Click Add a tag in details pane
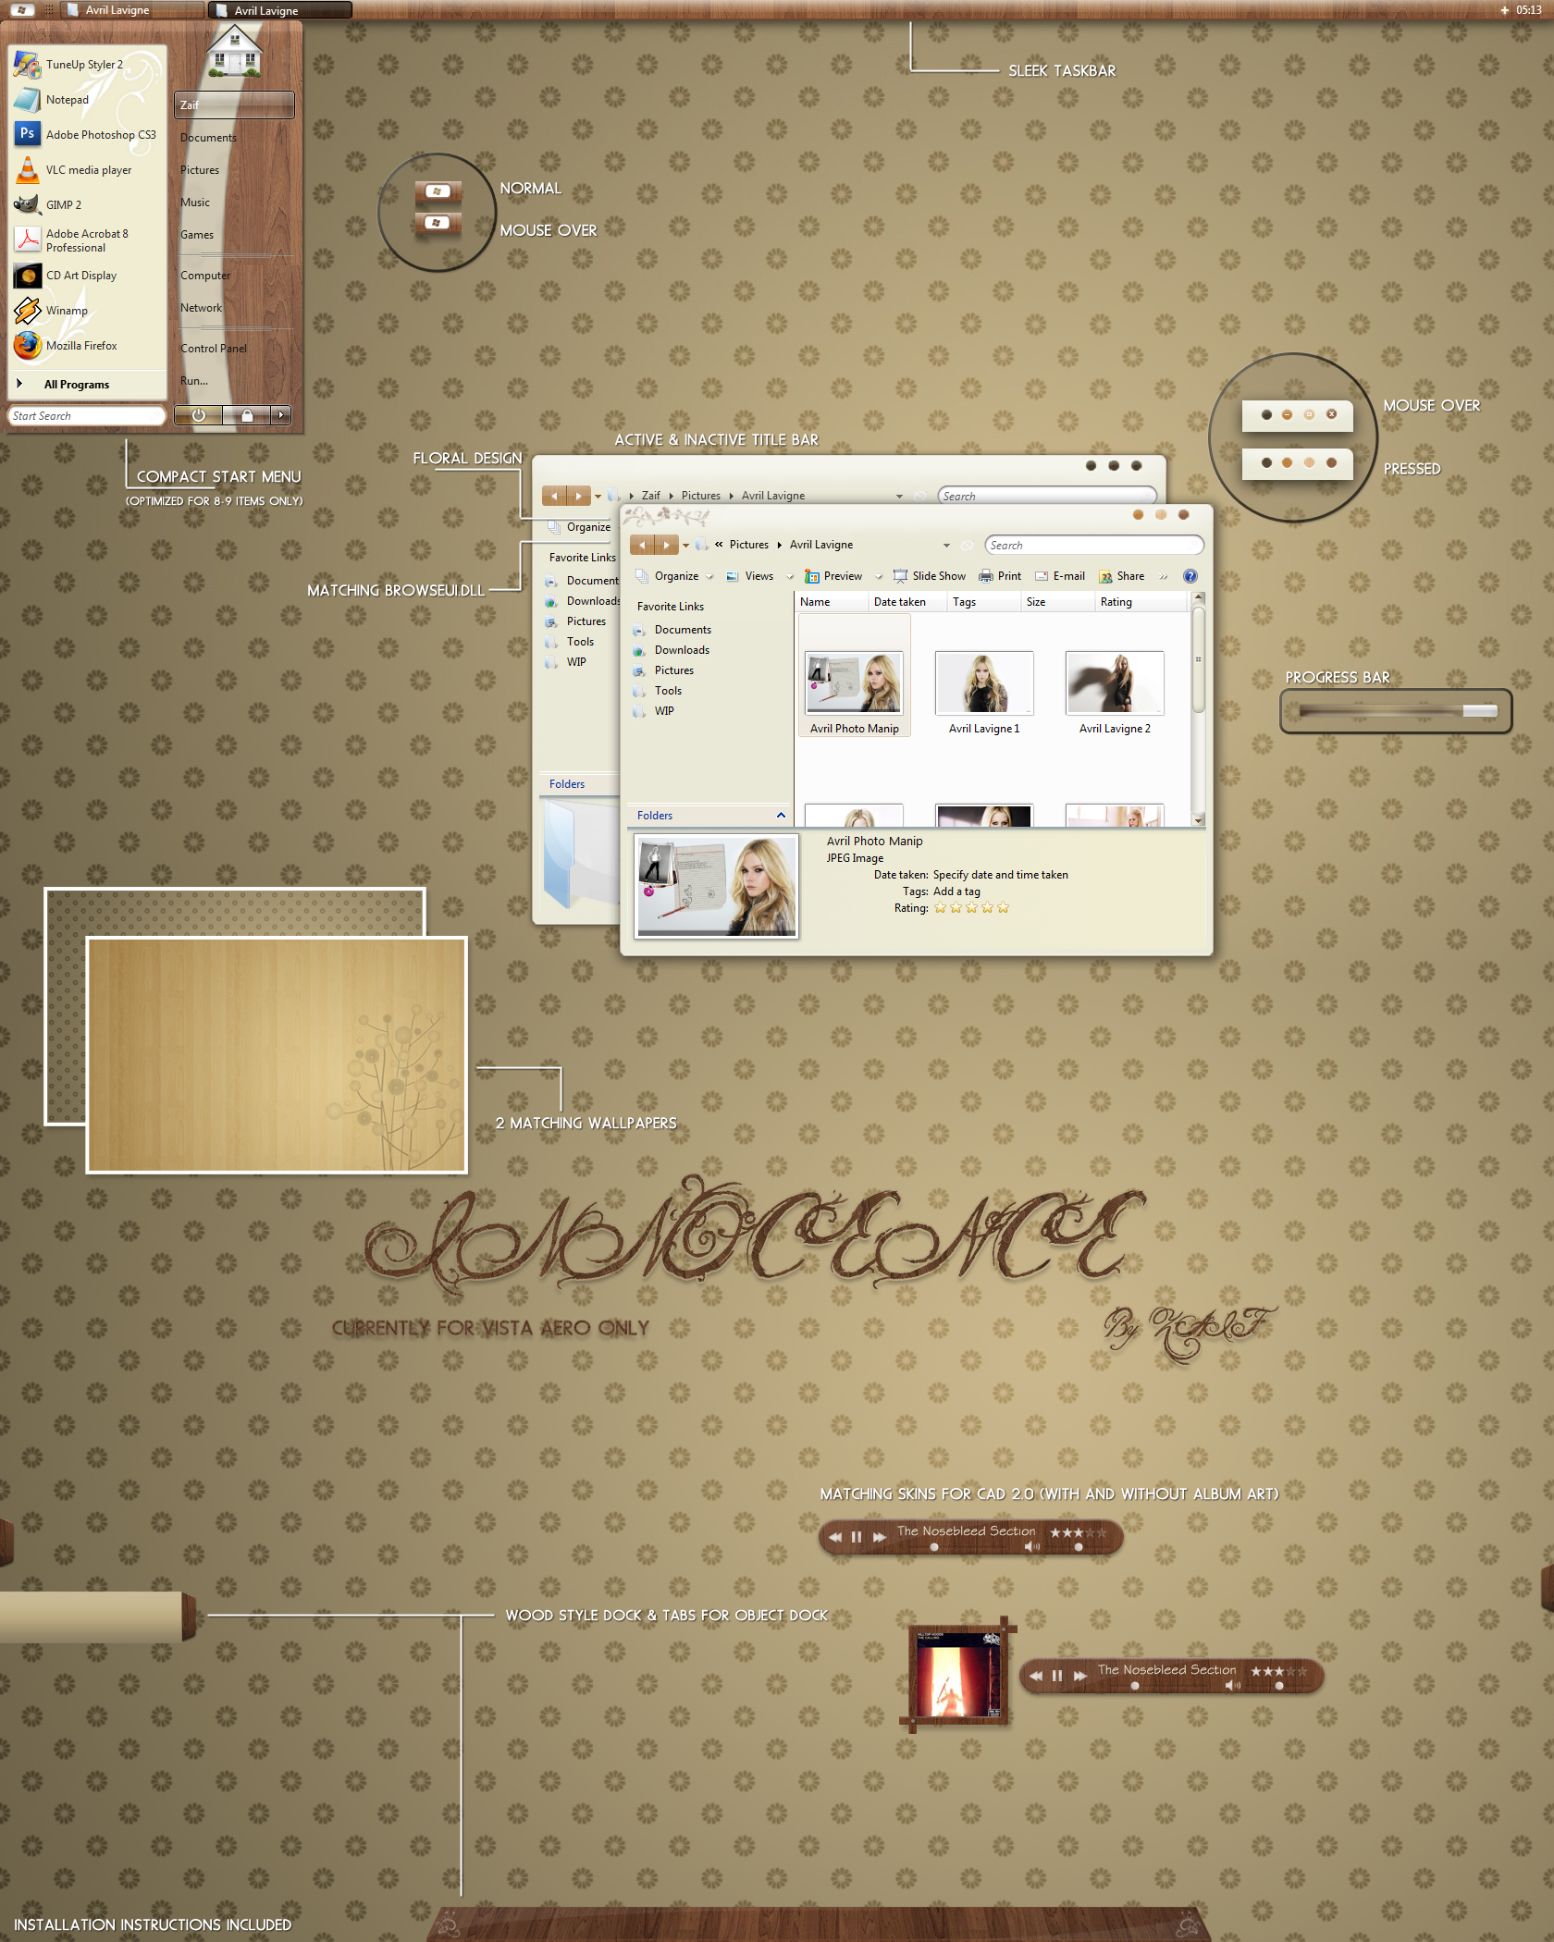Image resolution: width=1554 pixels, height=1942 pixels. pos(956,891)
